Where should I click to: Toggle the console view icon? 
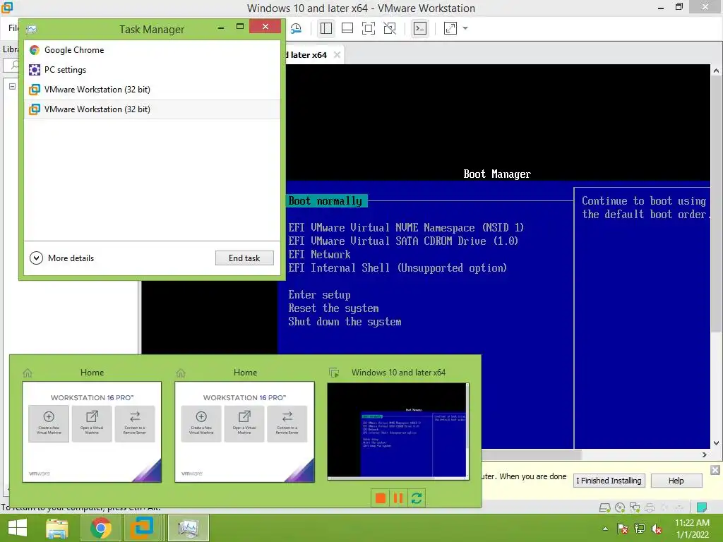click(419, 28)
